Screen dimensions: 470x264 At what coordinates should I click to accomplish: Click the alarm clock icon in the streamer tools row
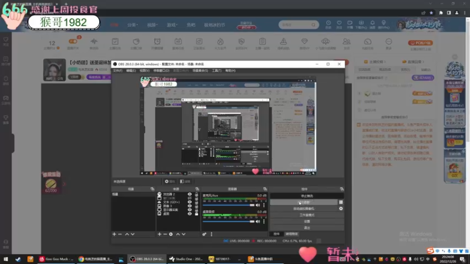point(157,41)
